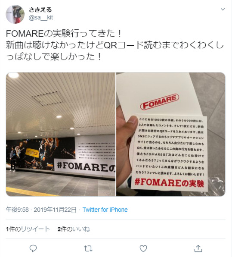232x257 pixels.
Task: Like the tweet with the heart icon
Action: (143, 248)
